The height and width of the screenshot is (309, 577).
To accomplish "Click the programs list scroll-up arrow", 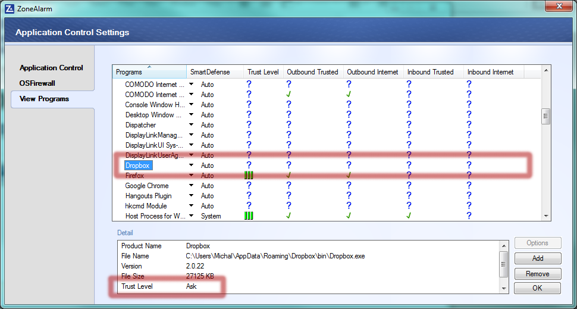I will coord(545,70).
